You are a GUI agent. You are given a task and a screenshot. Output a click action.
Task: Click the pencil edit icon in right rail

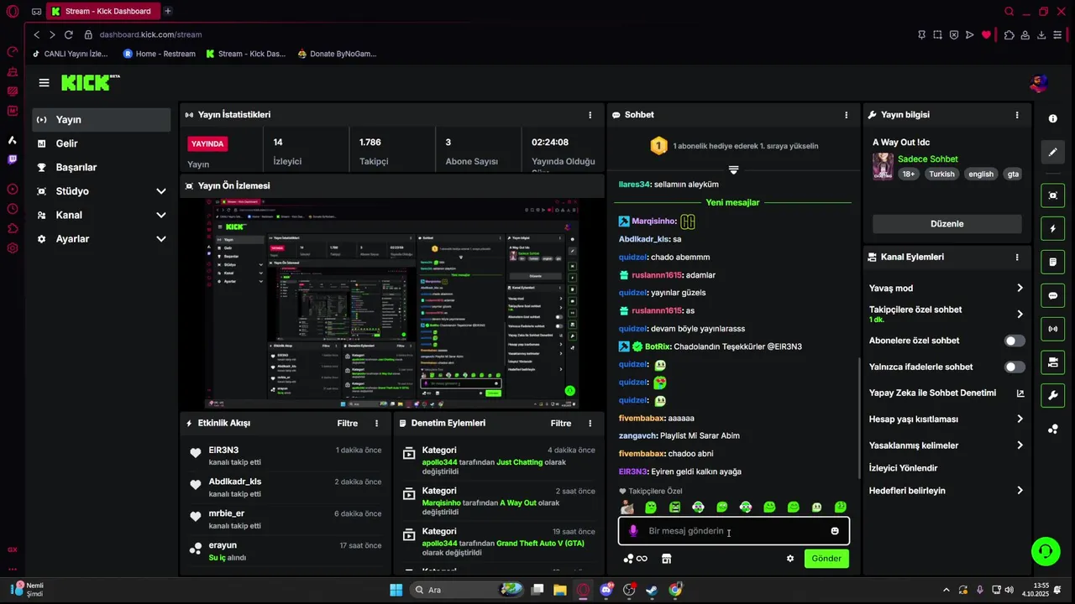1052,153
